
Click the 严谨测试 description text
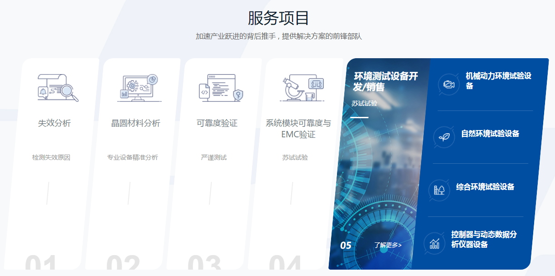point(214,157)
